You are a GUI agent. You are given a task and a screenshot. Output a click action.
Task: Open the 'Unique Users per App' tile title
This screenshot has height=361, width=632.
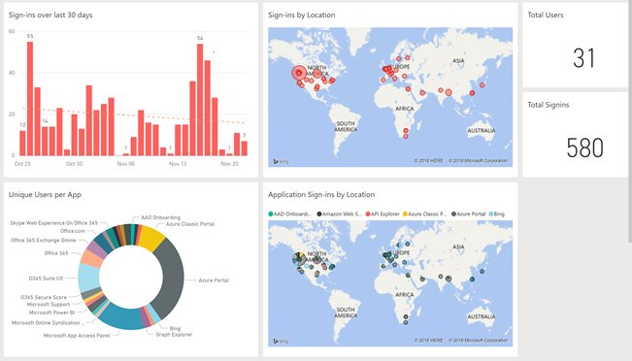(x=45, y=195)
